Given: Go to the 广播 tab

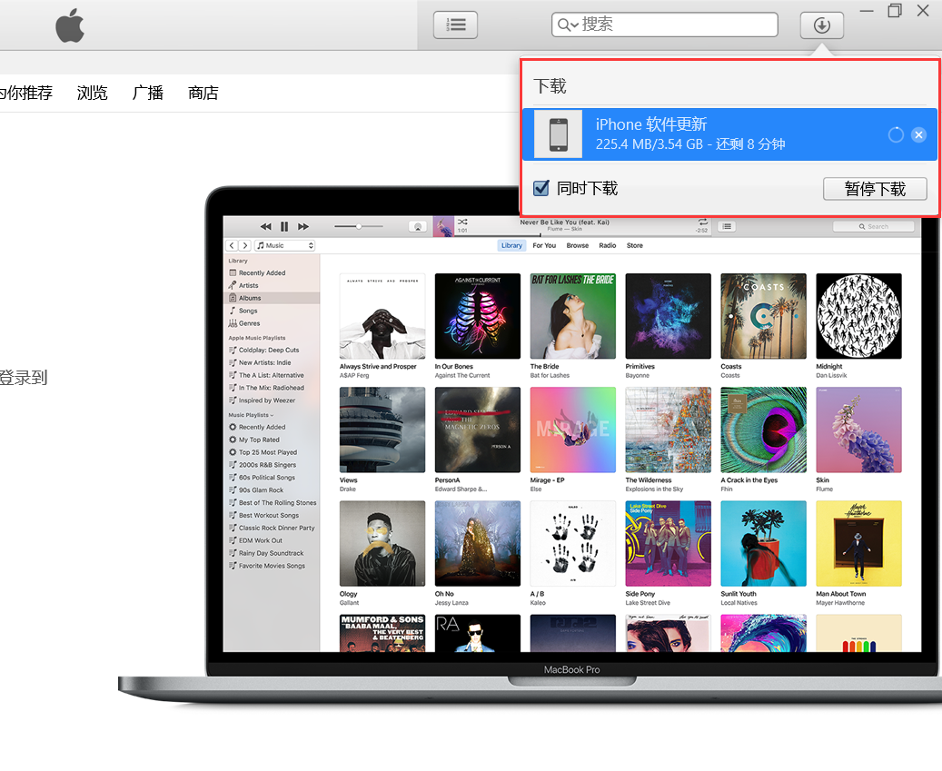Looking at the screenshot, I should tap(148, 93).
